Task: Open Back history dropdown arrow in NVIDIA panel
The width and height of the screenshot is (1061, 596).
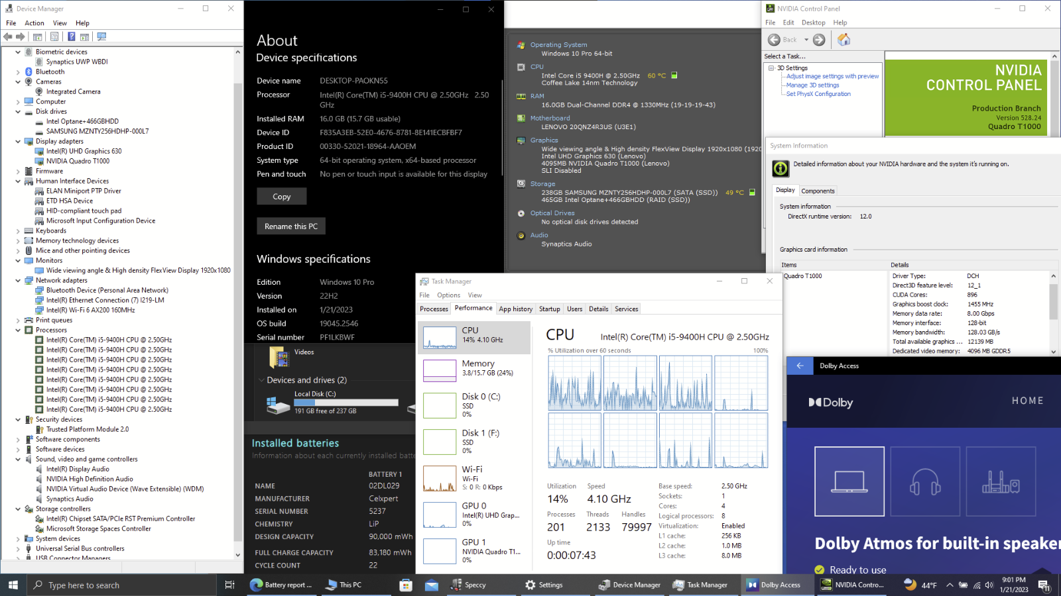Action: (x=806, y=40)
